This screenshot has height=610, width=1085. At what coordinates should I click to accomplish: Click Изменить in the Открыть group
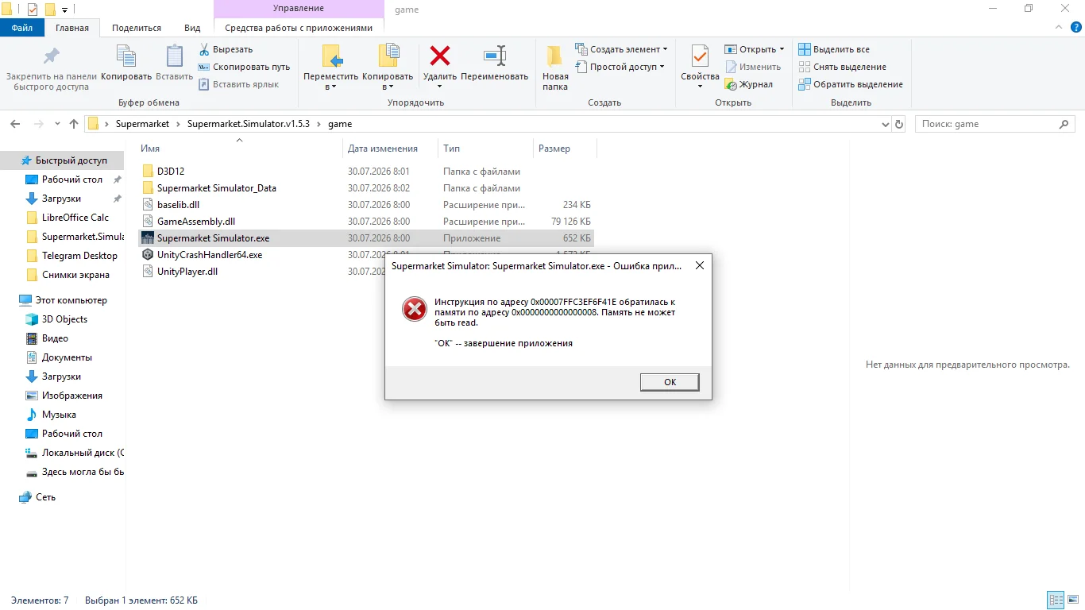click(753, 67)
